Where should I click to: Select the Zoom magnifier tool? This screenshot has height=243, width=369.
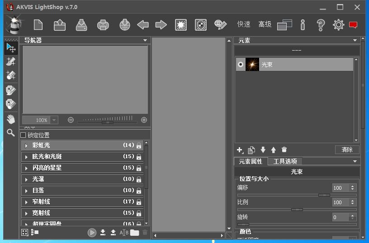(11, 132)
